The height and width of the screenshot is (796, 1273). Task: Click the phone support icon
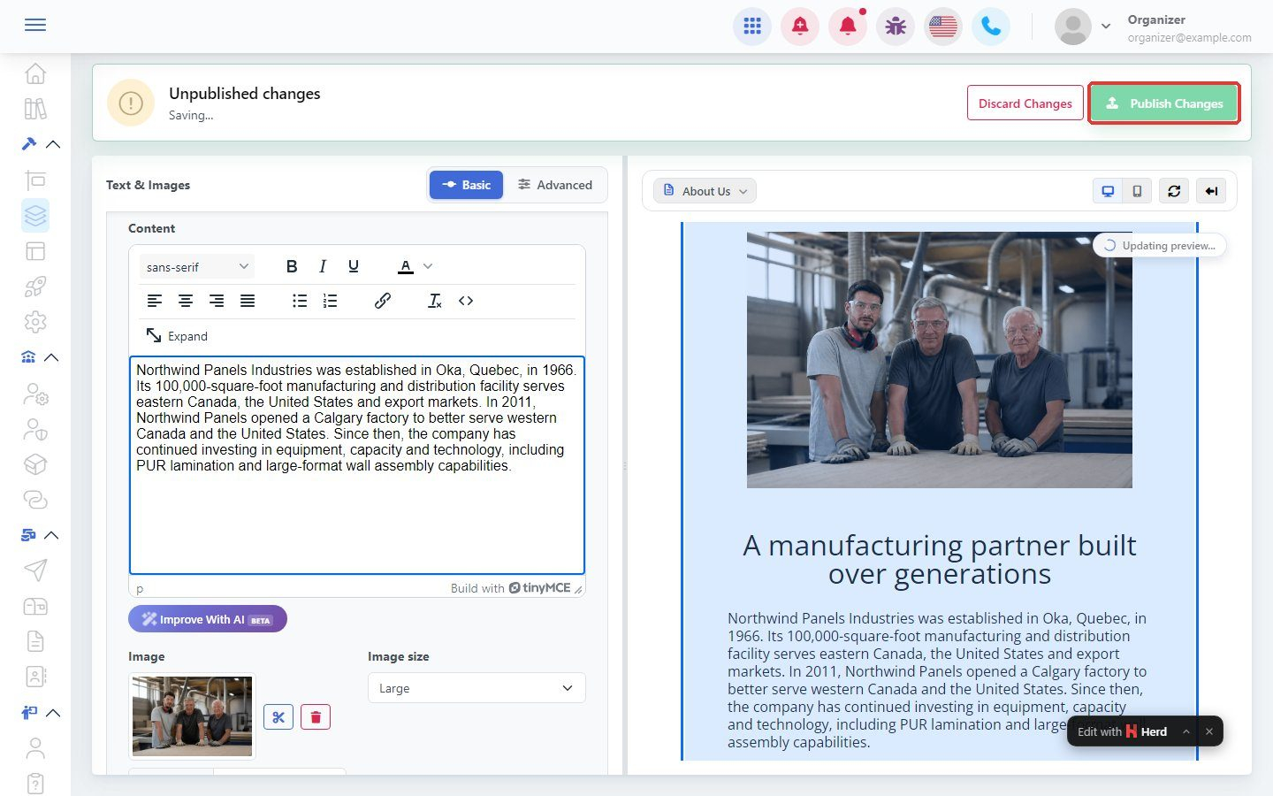click(991, 27)
